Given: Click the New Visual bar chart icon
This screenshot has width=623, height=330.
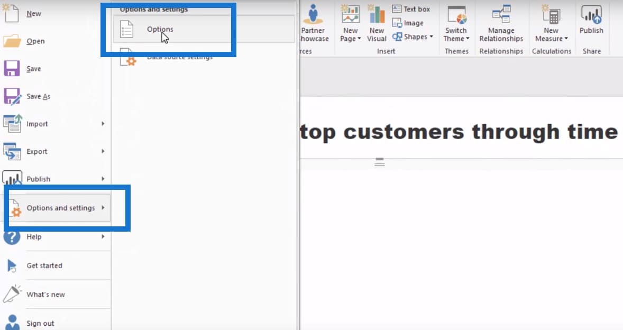Looking at the screenshot, I should click(x=376, y=14).
